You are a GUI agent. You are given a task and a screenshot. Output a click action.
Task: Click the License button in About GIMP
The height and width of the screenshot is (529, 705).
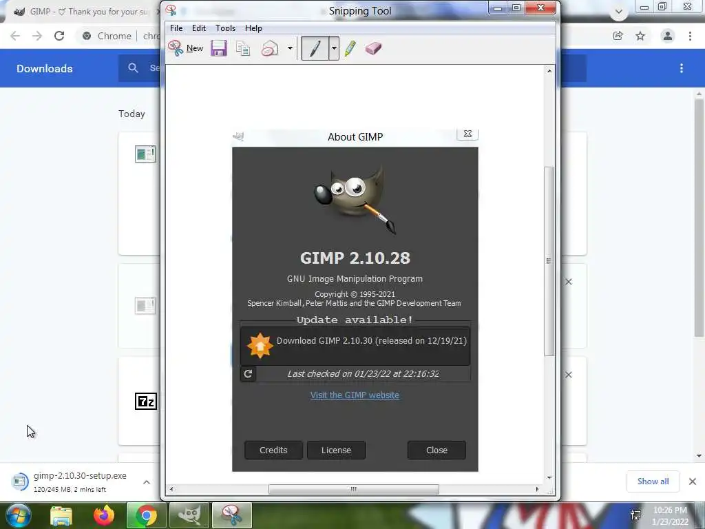336,450
